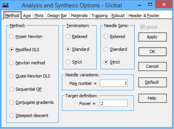Screen dimensions: 174x129
Task: Open the Design Bar tab
Action: (x=57, y=16)
